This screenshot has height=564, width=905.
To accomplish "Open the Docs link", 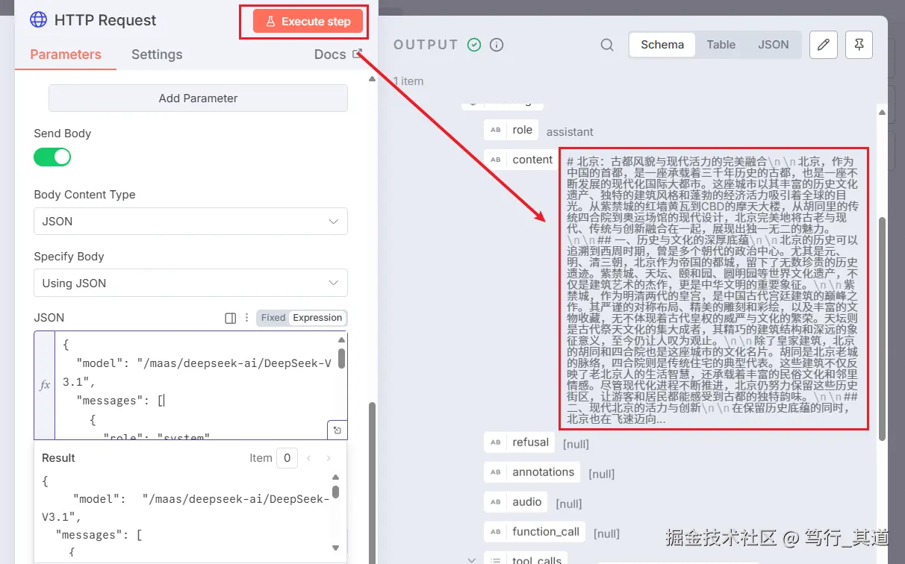I will (x=338, y=54).
